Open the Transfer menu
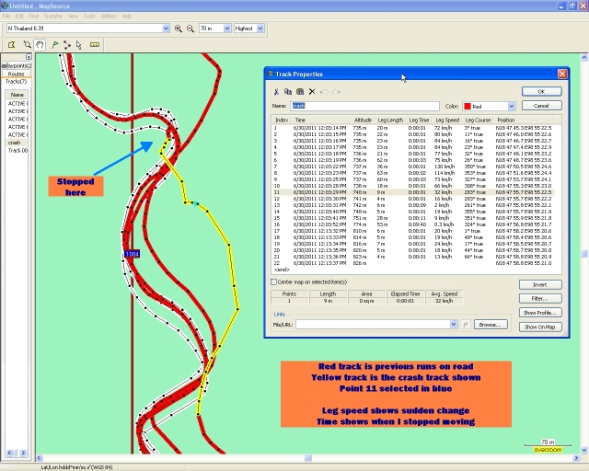Viewport: 589px width, 471px height. [x=53, y=17]
